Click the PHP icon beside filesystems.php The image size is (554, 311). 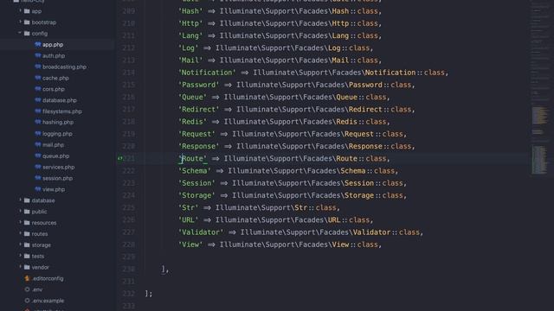(x=38, y=111)
